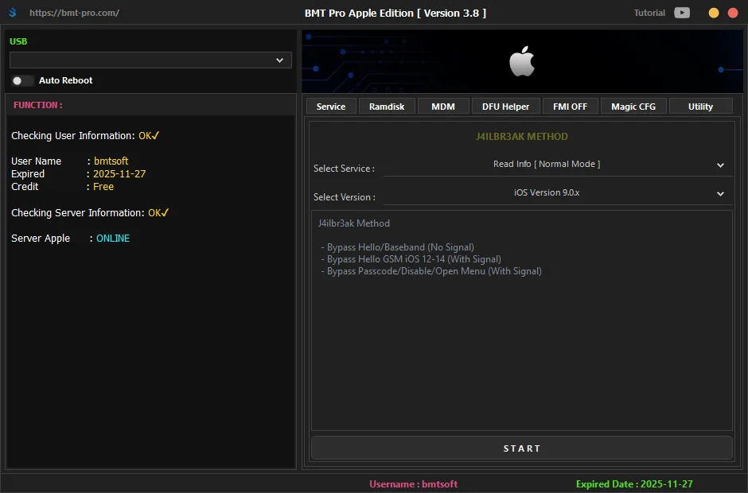Switch to the Service tab
Image resolution: width=748 pixels, height=493 pixels.
point(331,107)
